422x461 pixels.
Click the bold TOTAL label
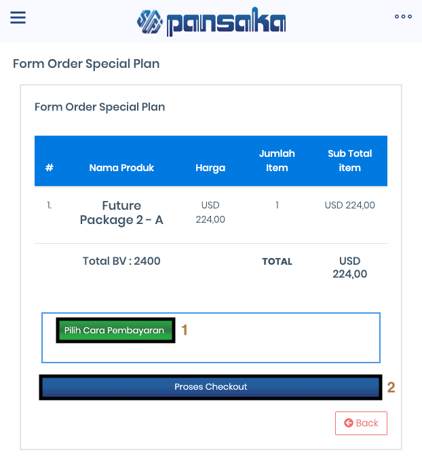click(277, 261)
